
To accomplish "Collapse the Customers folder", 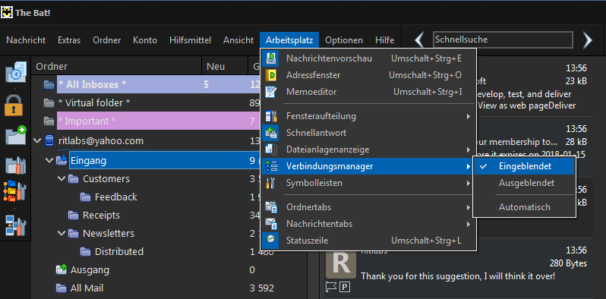I will pyautogui.click(x=62, y=179).
